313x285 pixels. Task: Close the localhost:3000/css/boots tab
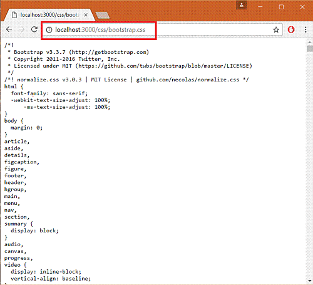click(86, 15)
